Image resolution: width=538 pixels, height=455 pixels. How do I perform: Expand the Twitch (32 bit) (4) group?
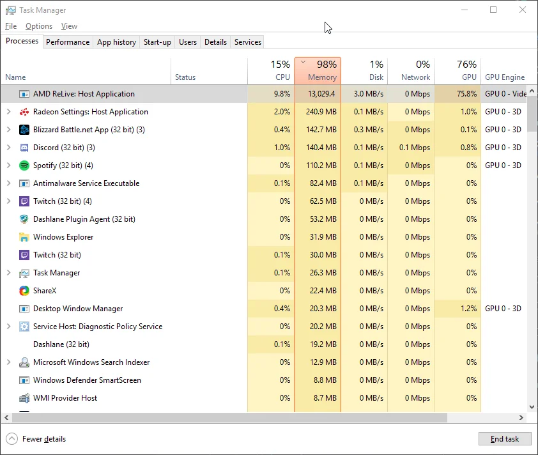[9, 201]
